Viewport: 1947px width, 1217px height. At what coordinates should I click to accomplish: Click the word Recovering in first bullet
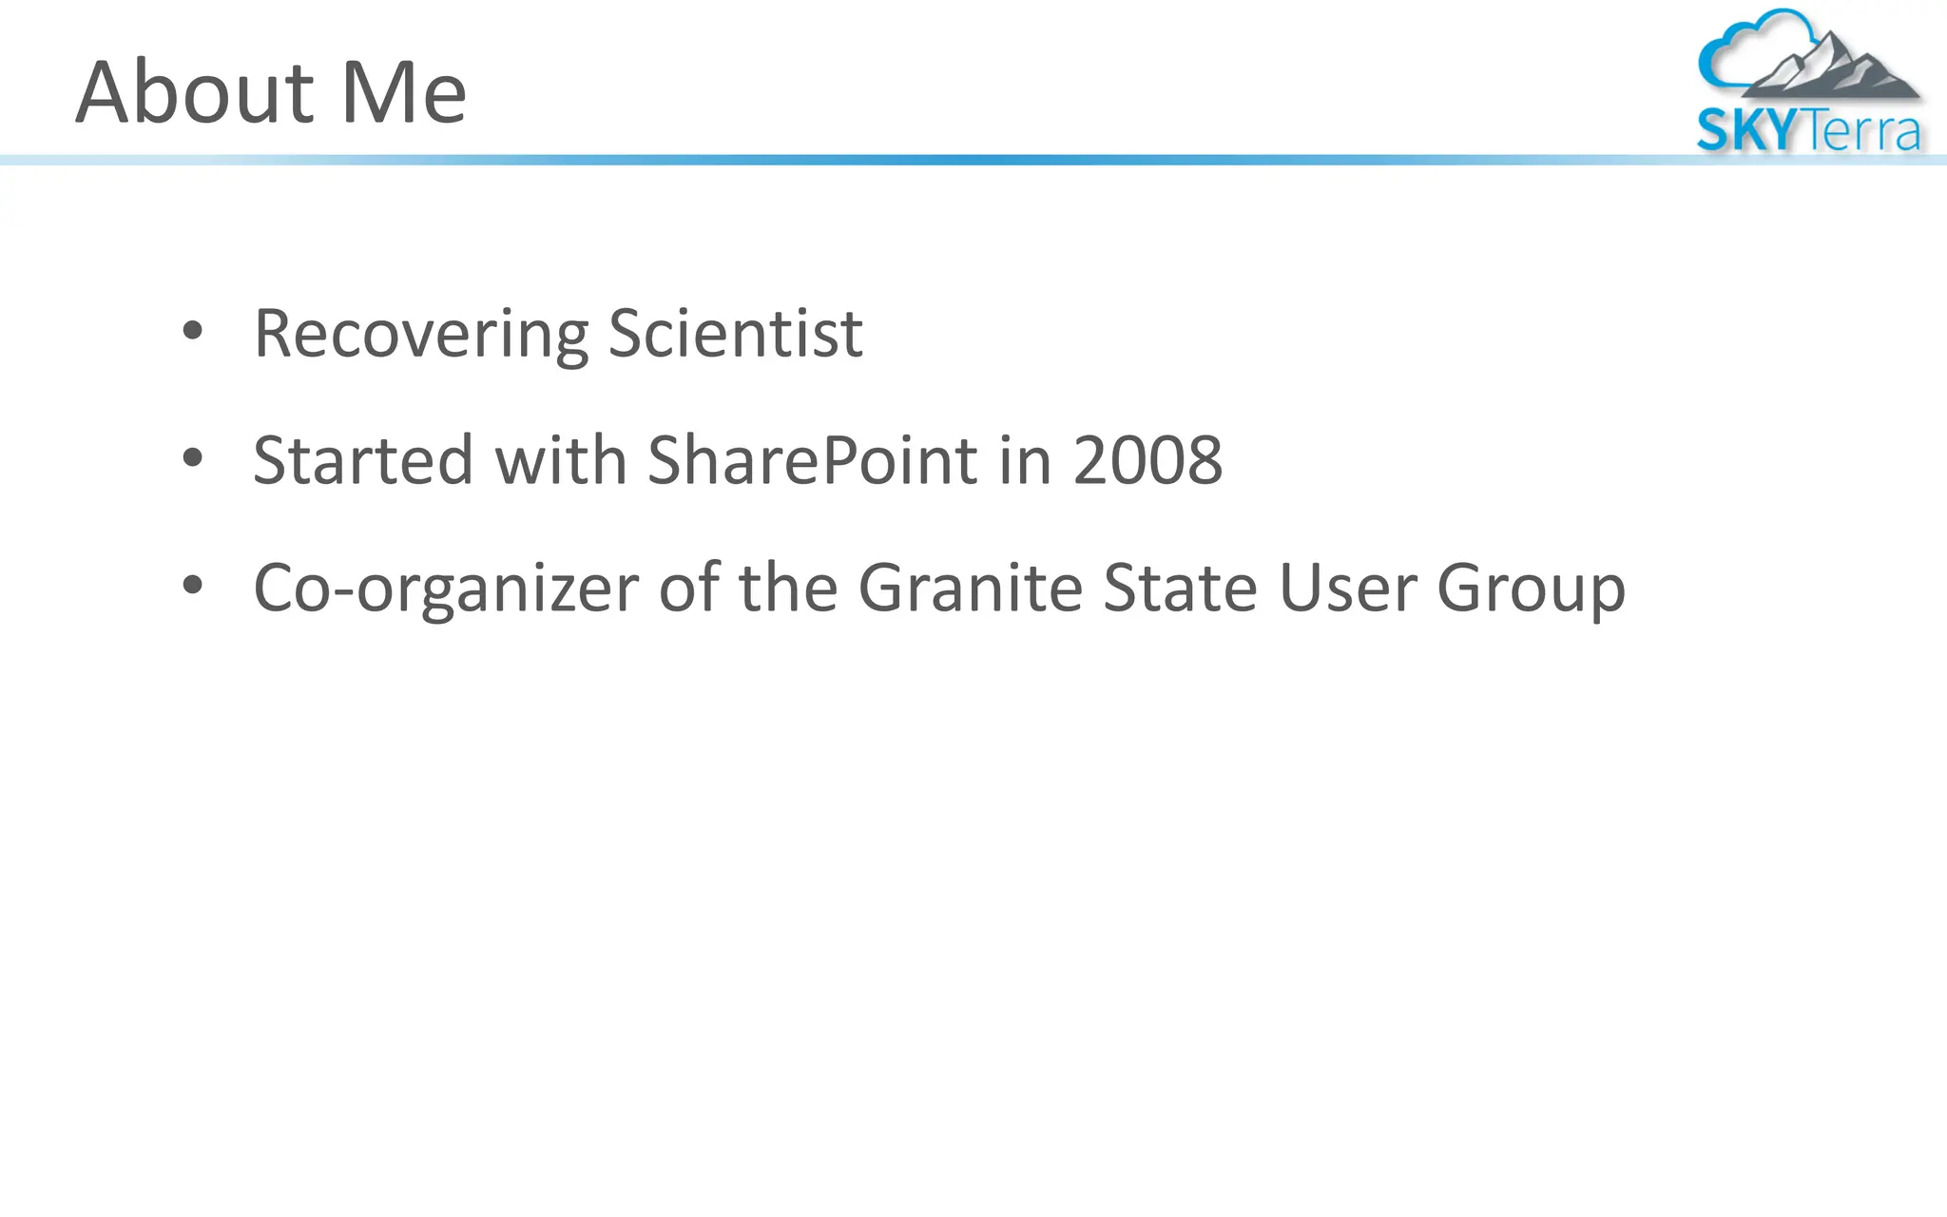pyautogui.click(x=421, y=334)
